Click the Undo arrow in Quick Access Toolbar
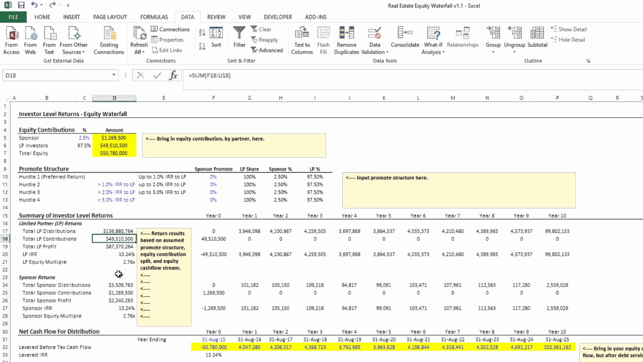 pyautogui.click(x=34, y=5)
